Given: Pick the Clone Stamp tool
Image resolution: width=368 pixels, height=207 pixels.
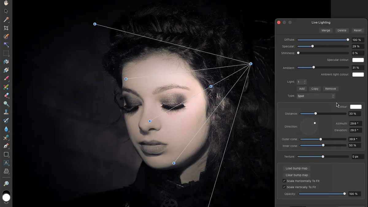Looking at the screenshot, I should coord(6,112).
